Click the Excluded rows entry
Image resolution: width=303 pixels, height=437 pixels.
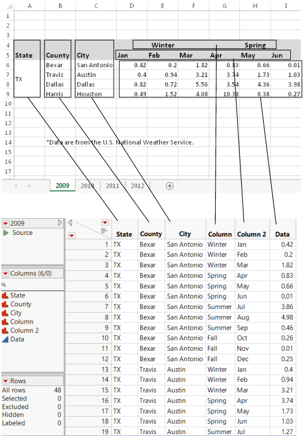[x=31, y=407]
